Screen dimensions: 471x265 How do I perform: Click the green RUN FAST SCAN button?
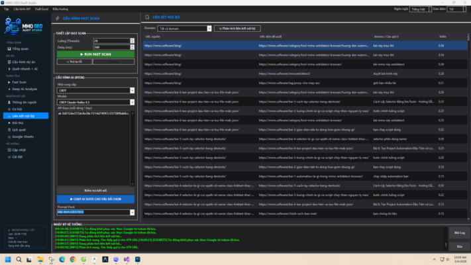pos(95,54)
